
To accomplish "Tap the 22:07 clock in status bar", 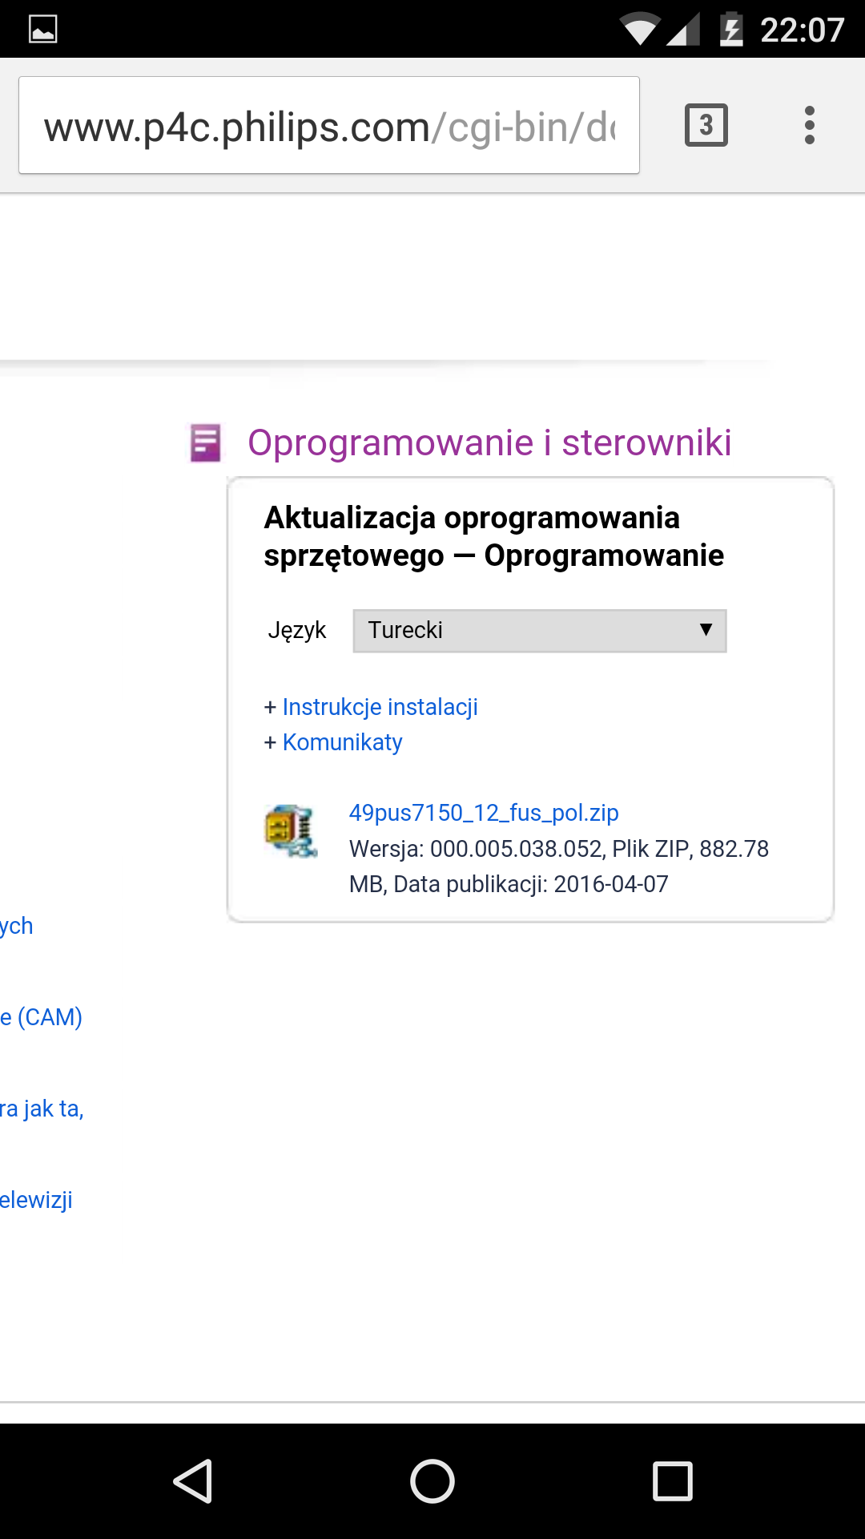I will pyautogui.click(x=802, y=30).
